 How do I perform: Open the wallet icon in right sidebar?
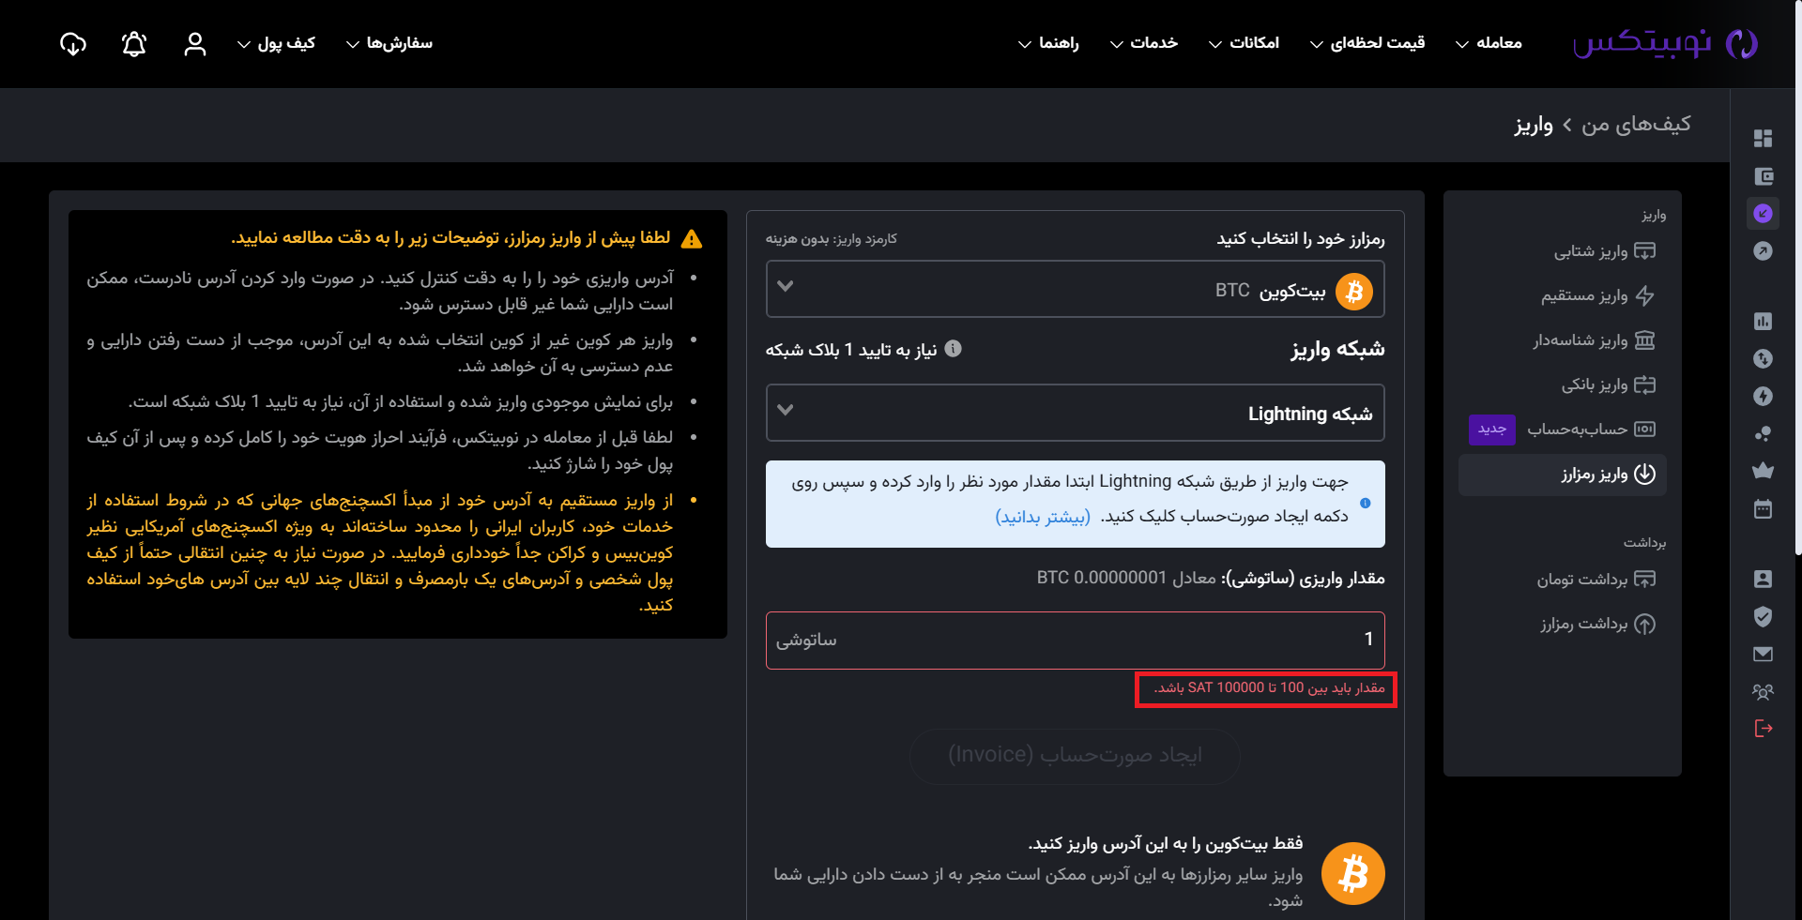[1763, 176]
